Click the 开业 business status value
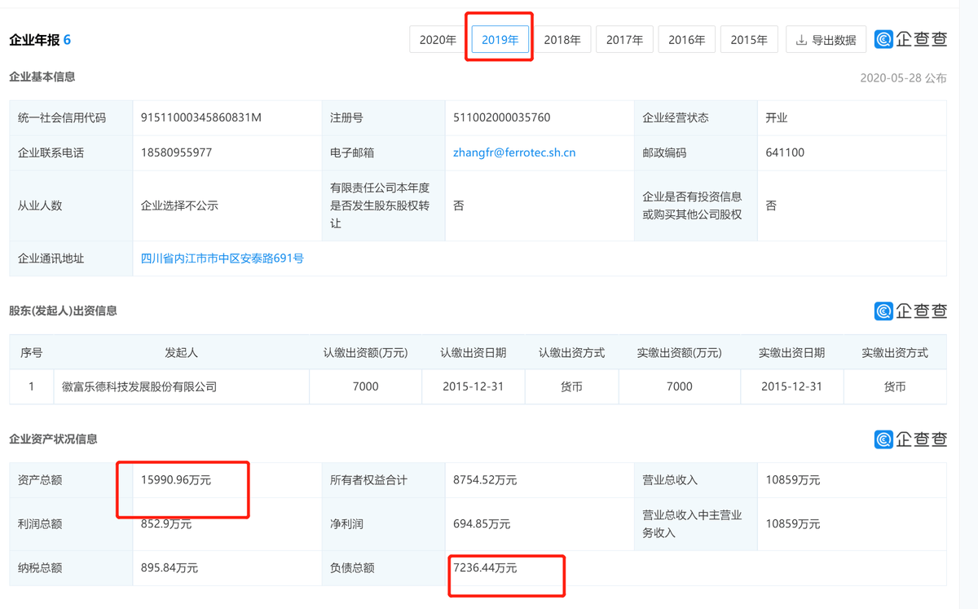This screenshot has width=978, height=609. [777, 117]
